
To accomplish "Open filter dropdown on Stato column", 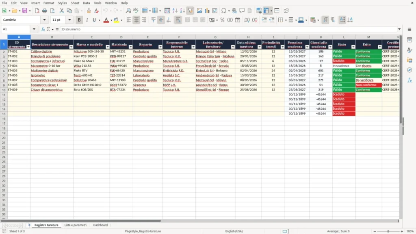I will pyautogui.click(x=353, y=47).
